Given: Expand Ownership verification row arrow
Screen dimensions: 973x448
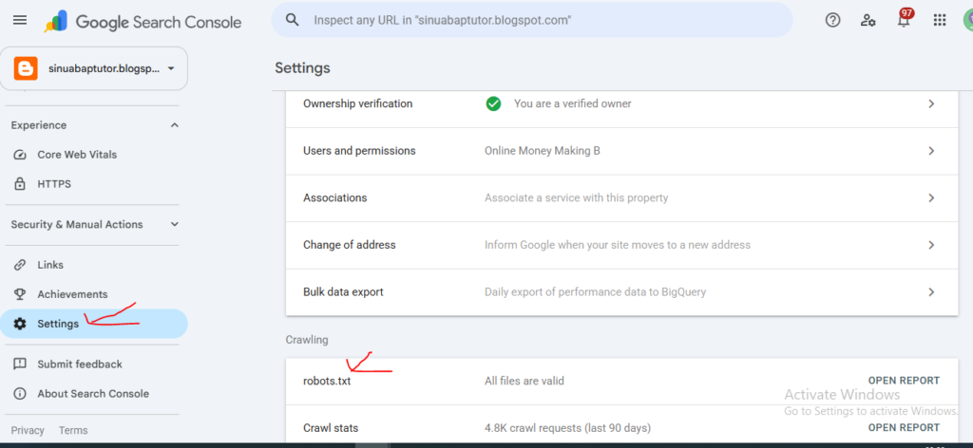Looking at the screenshot, I should (931, 104).
